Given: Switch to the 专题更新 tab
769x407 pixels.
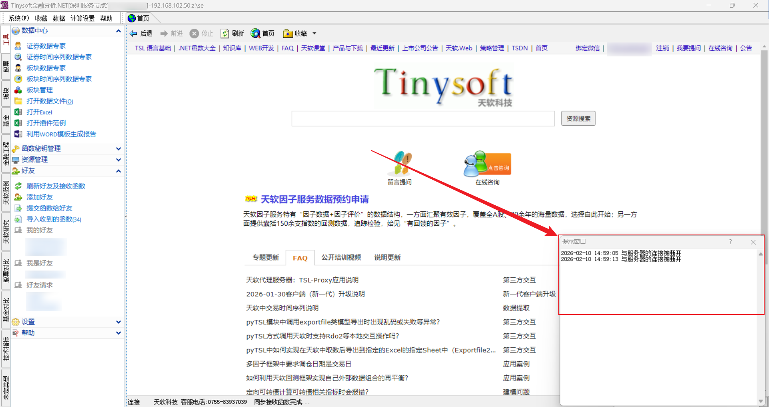Looking at the screenshot, I should click(266, 257).
